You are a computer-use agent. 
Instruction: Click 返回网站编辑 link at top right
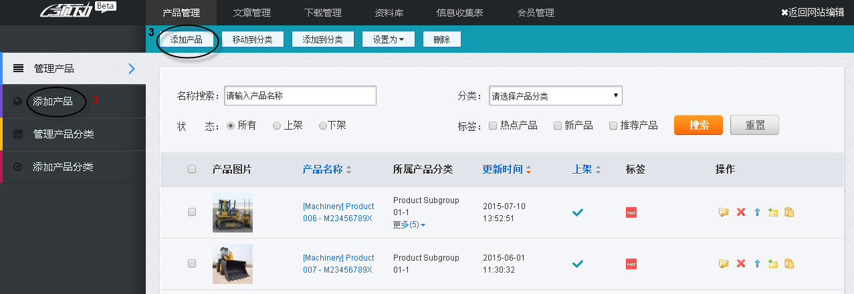tap(813, 12)
